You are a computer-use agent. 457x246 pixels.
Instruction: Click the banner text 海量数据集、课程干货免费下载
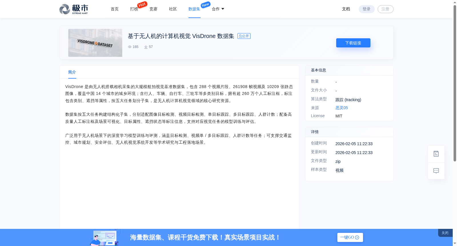tap(205, 237)
